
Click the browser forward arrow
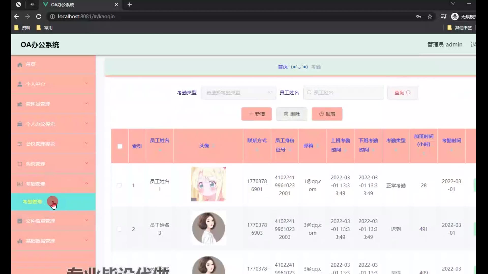(27, 16)
